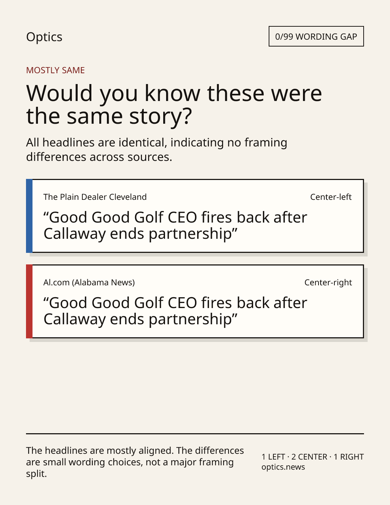Click the horizontal divider line above footer

click(x=195, y=434)
